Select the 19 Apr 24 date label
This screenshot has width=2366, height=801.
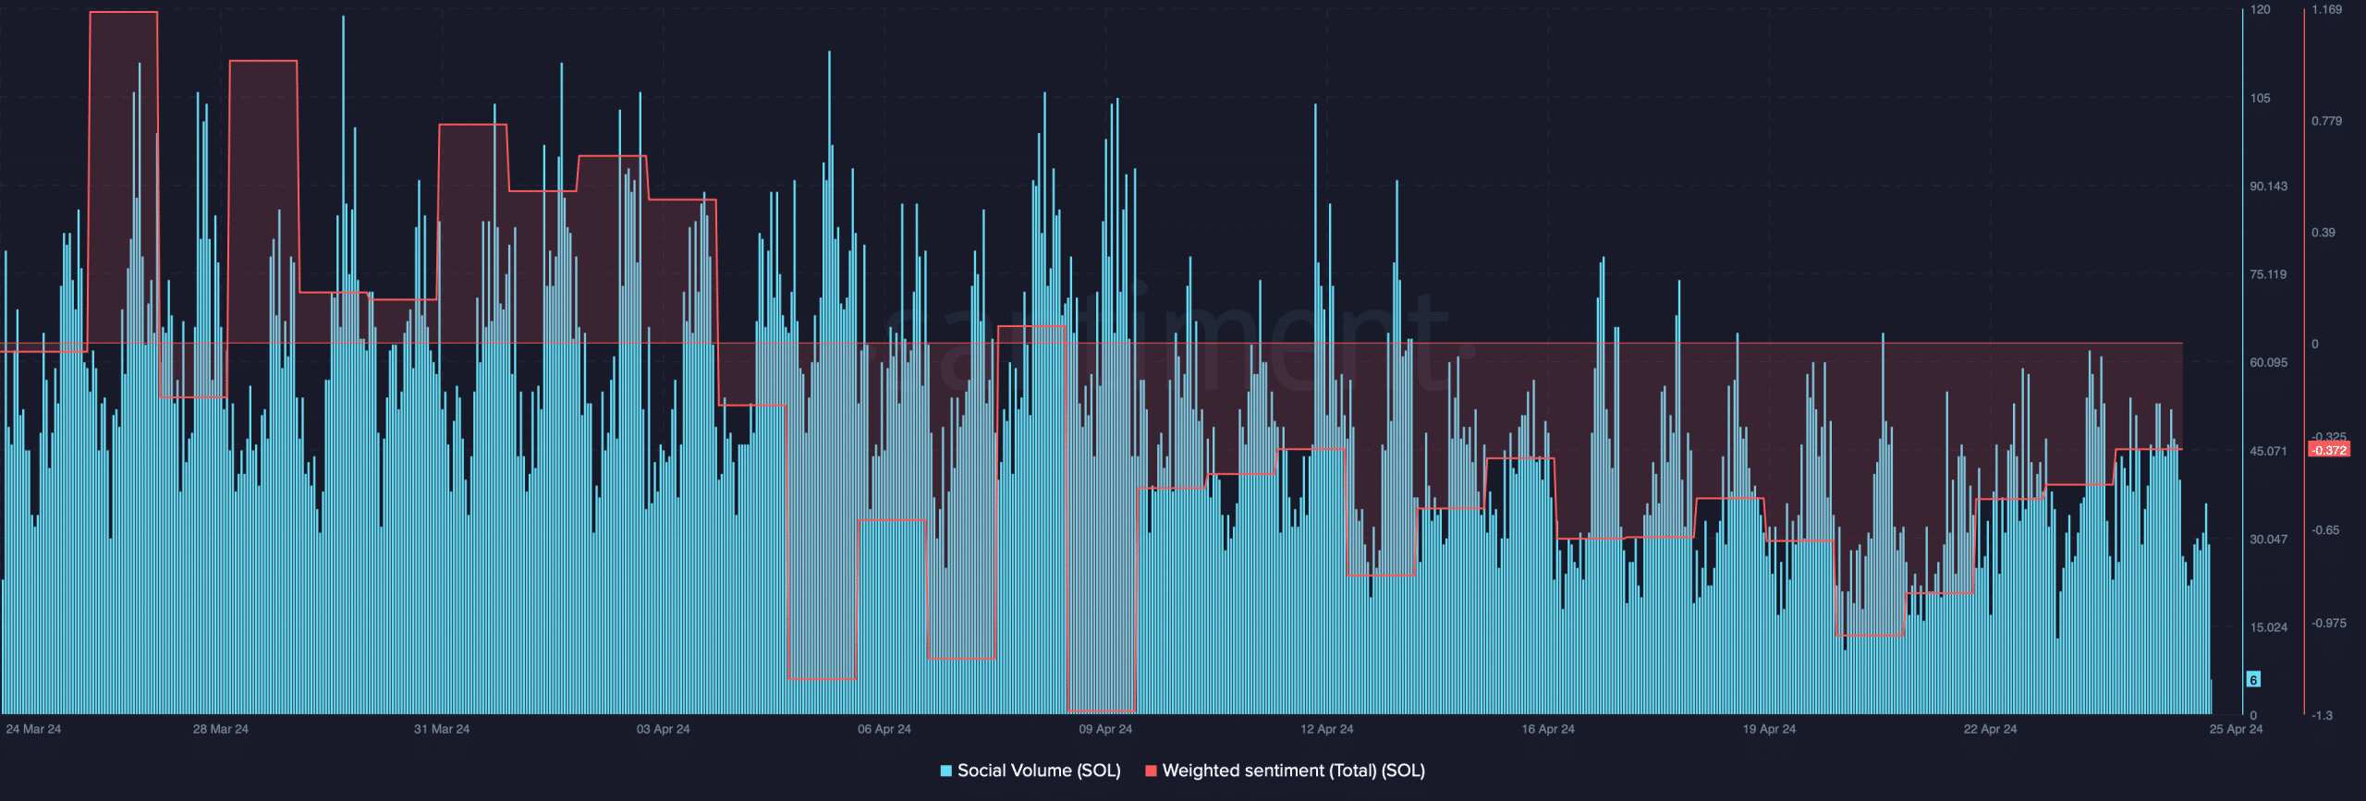coord(1769,729)
